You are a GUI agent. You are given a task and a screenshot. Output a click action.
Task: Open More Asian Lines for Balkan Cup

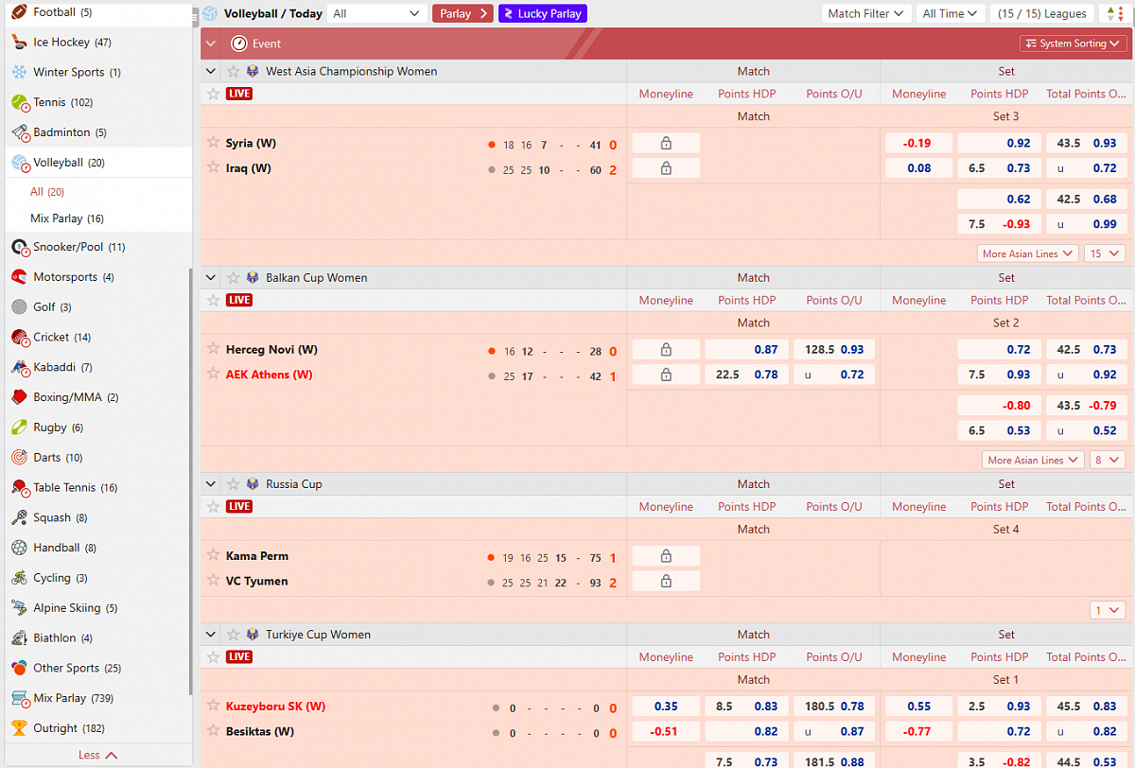point(1033,460)
